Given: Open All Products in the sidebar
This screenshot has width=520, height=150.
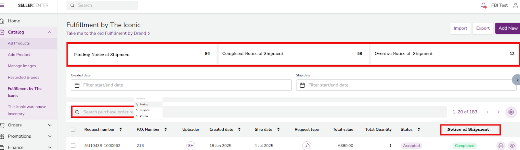Looking at the screenshot, I should (19, 43).
